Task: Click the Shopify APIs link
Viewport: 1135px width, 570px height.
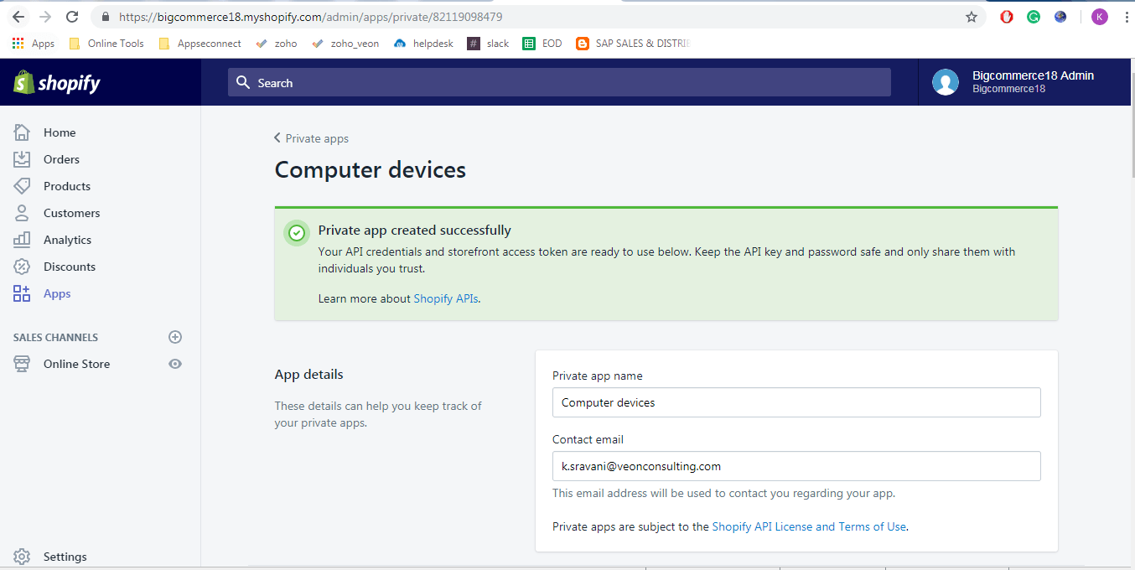Action: (446, 298)
